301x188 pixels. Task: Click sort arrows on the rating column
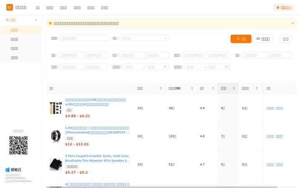(x=213, y=88)
